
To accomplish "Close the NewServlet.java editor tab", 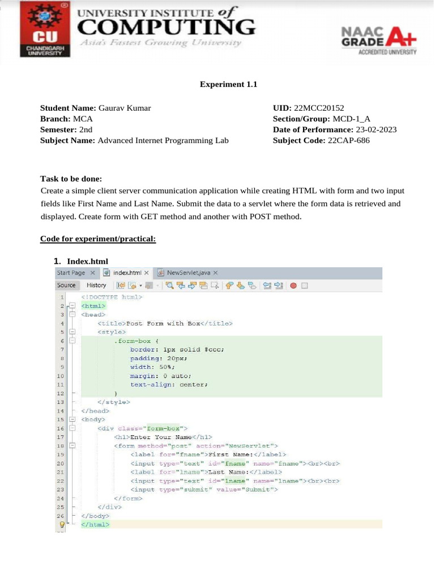I will click(x=216, y=273).
